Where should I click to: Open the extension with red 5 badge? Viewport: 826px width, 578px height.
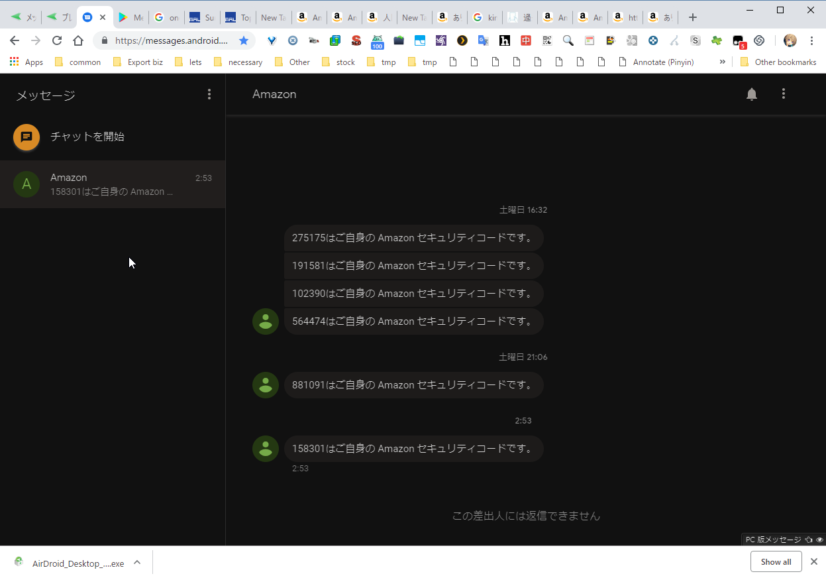click(739, 42)
